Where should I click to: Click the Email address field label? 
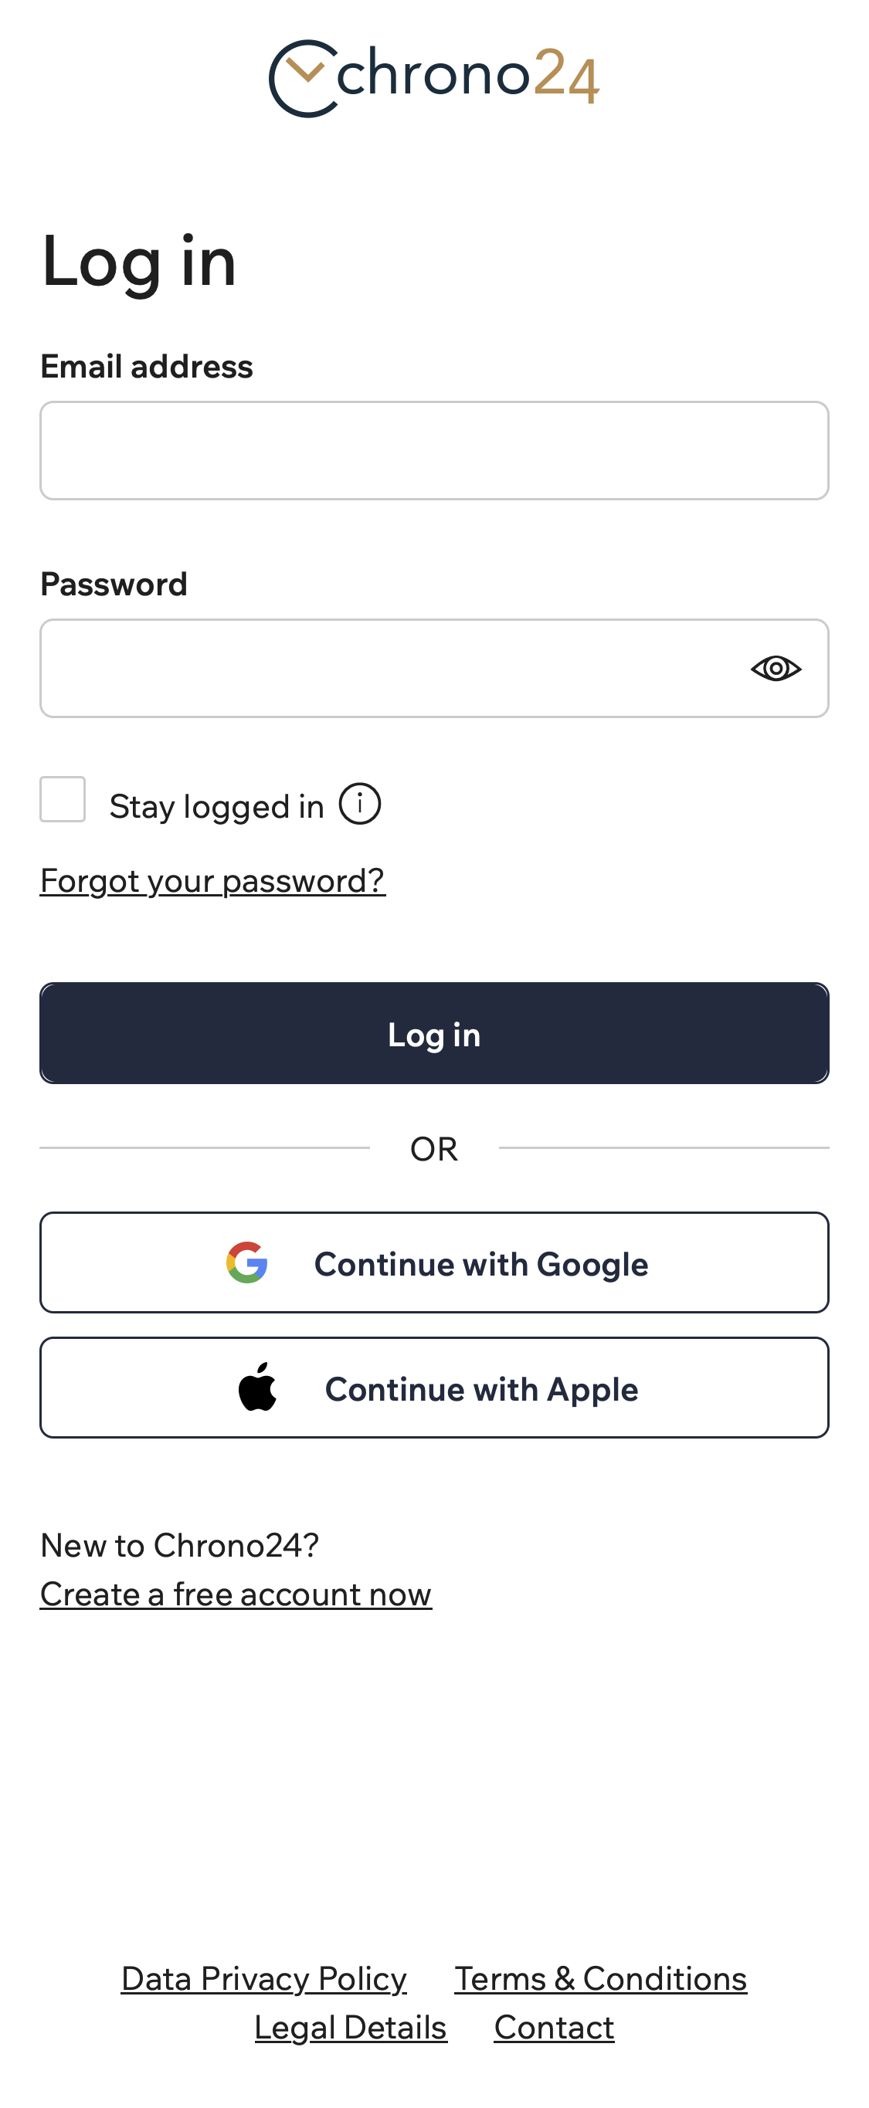click(x=147, y=367)
